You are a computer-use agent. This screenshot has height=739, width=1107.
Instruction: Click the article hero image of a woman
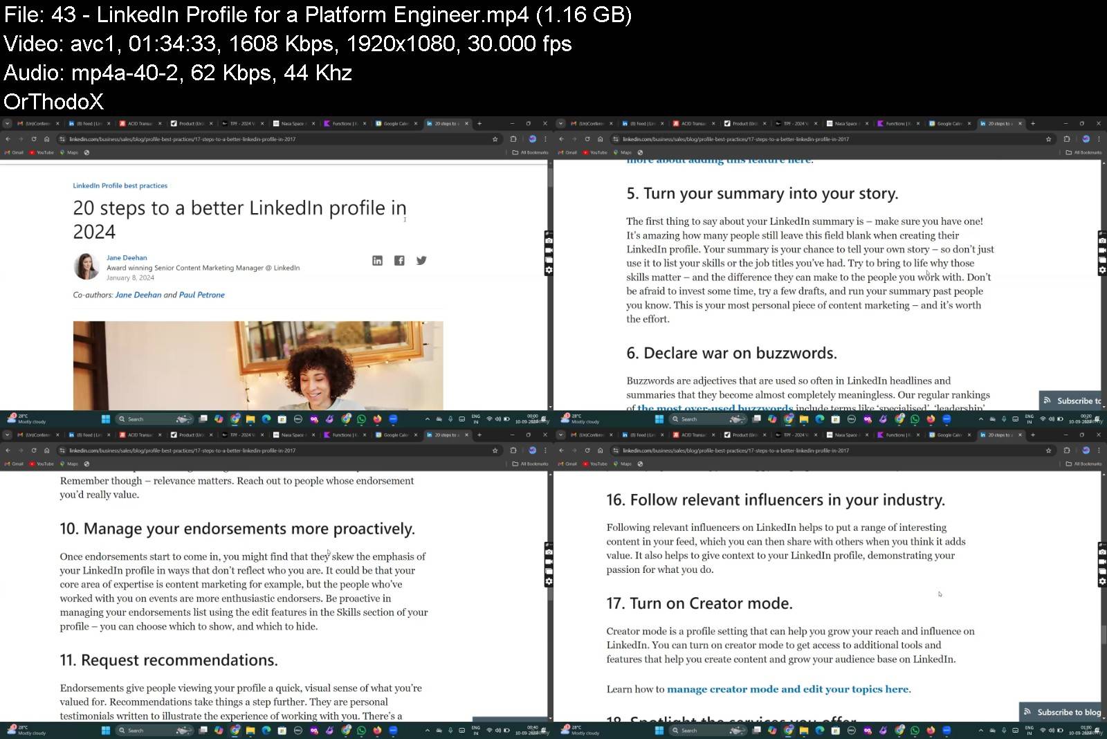point(258,365)
